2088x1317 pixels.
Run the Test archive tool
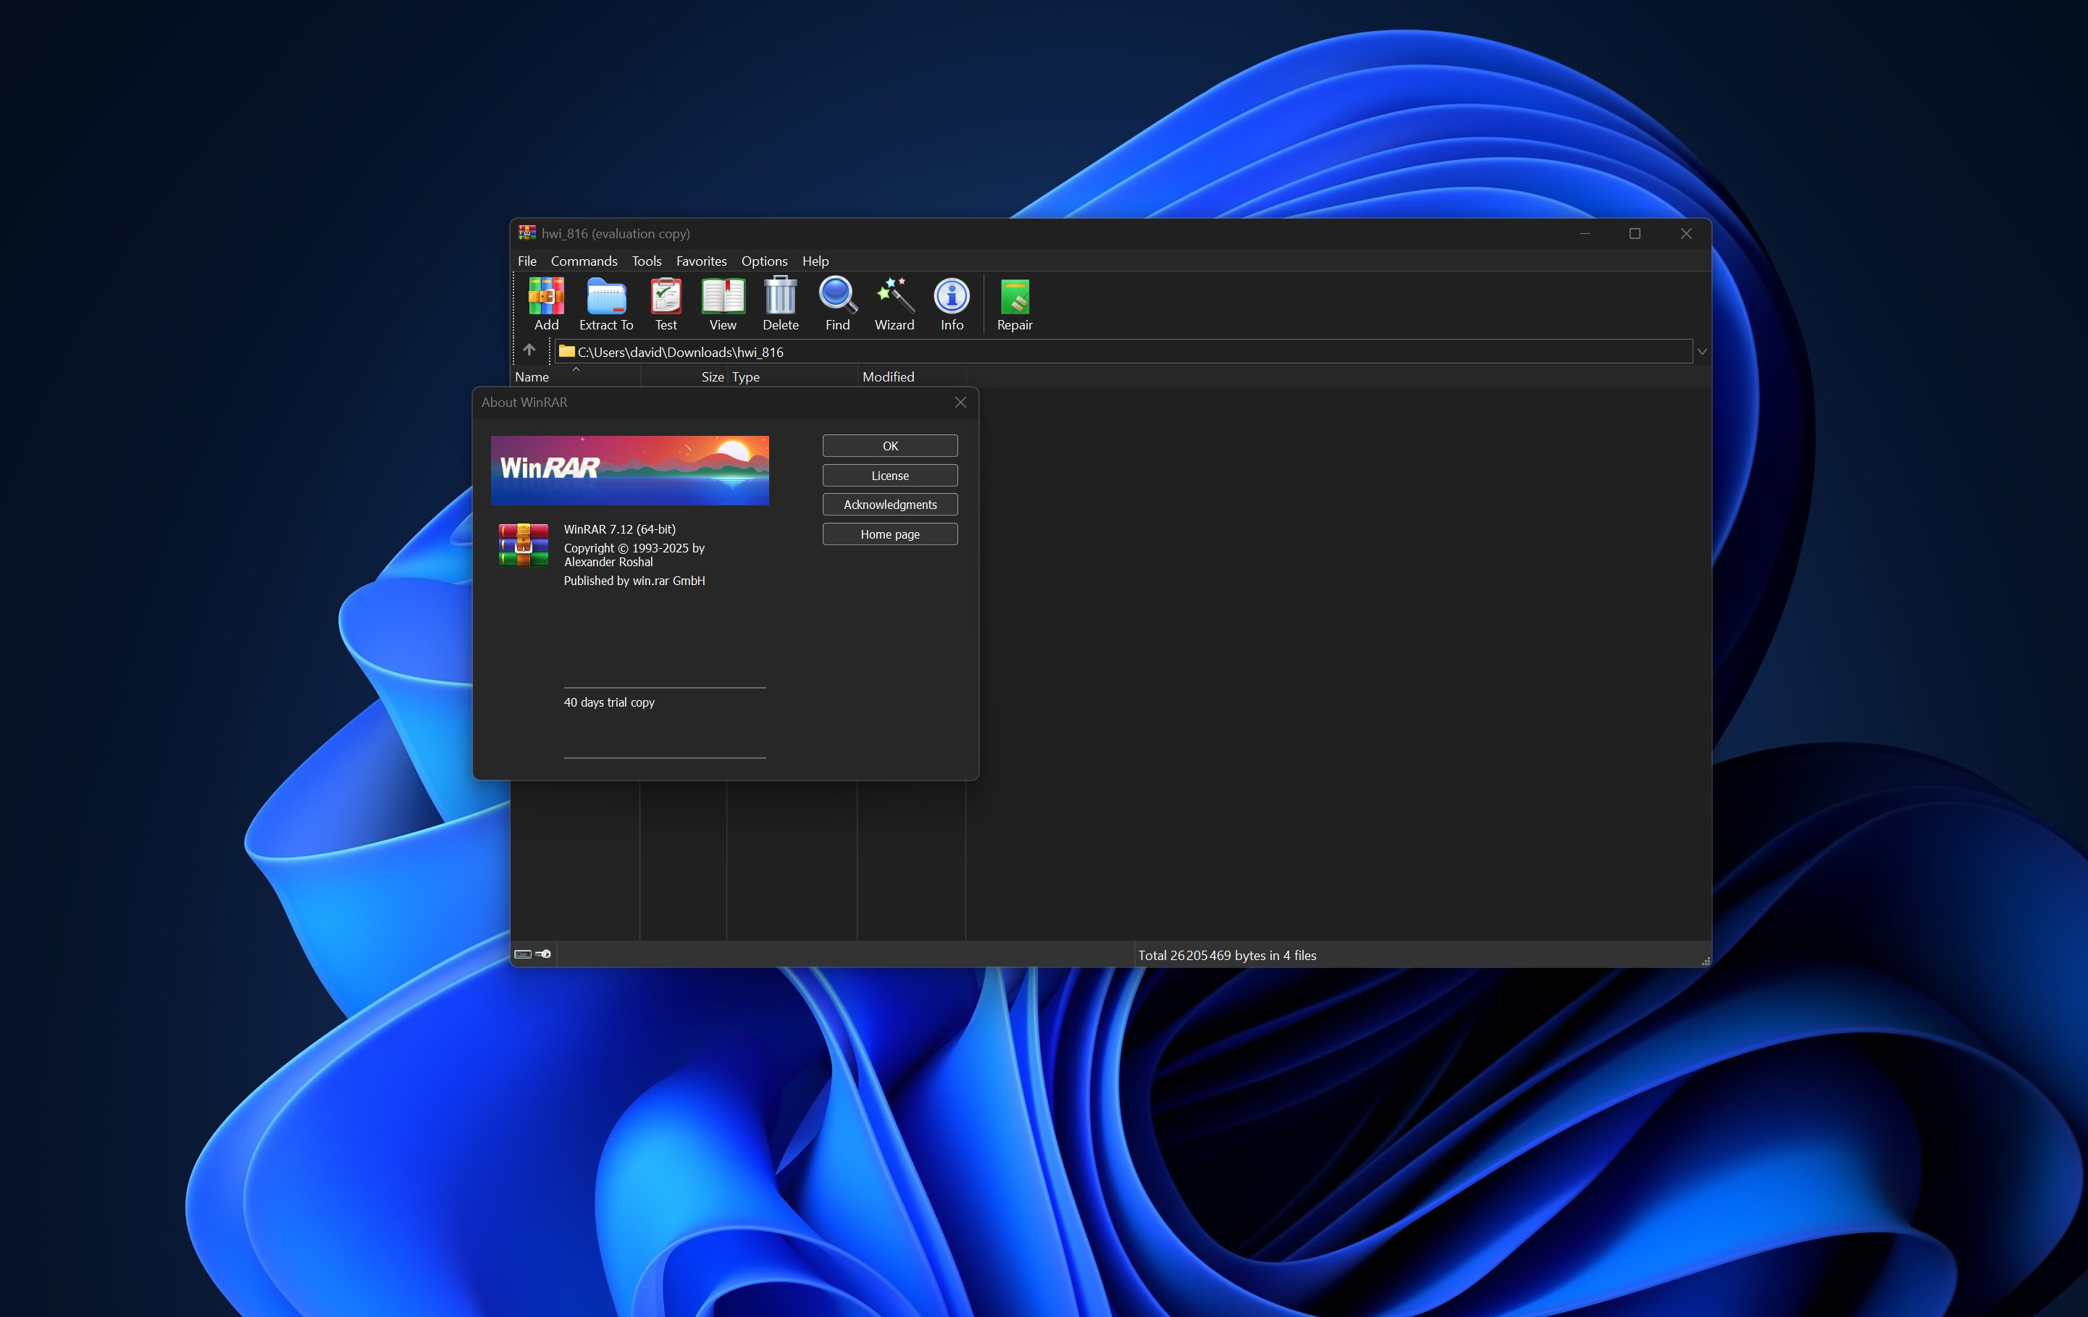666,303
